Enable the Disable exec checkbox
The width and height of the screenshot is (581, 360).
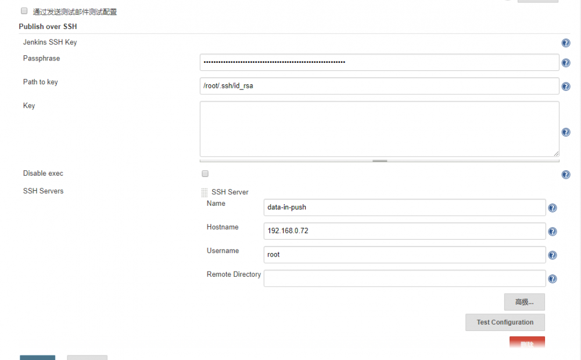[x=205, y=173]
